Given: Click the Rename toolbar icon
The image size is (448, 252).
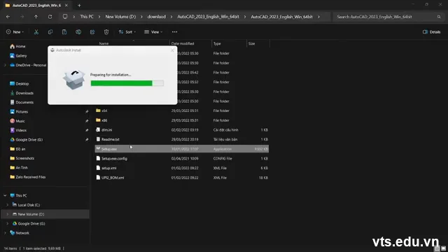Looking at the screenshot, I should tap(78, 32).
